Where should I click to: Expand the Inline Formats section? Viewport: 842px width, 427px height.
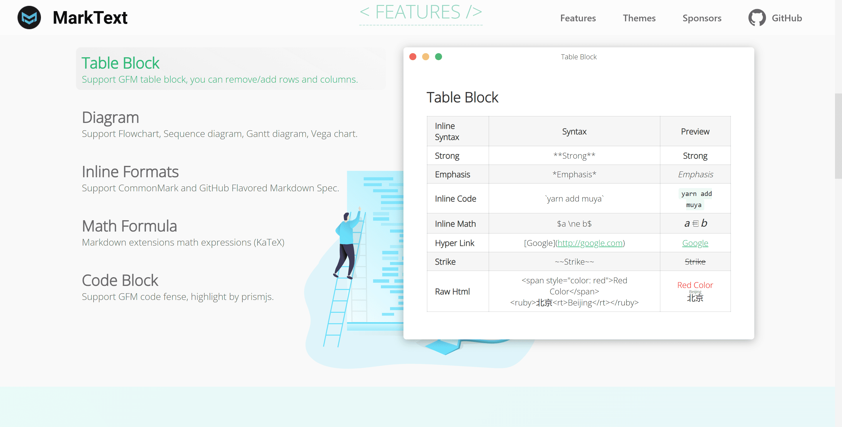pos(130,171)
